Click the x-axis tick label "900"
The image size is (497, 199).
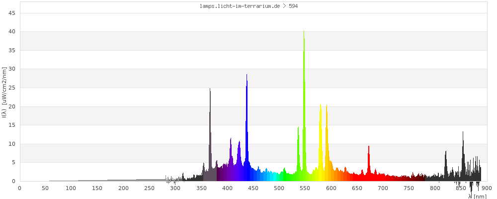[x=487, y=189]
